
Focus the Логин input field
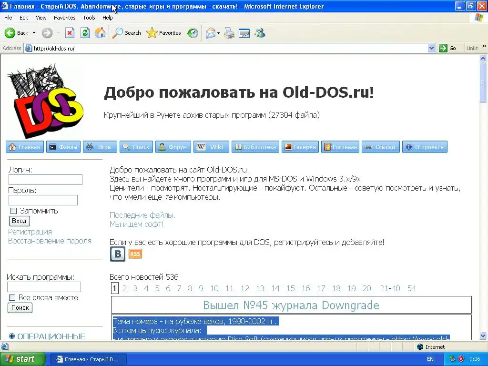45,180
